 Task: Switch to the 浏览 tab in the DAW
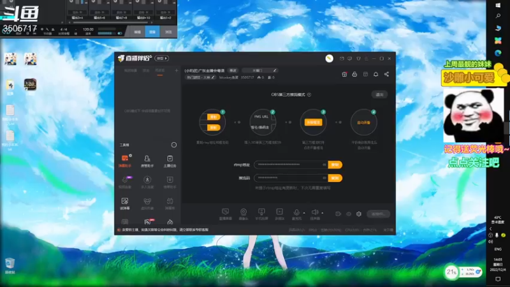tap(168, 32)
